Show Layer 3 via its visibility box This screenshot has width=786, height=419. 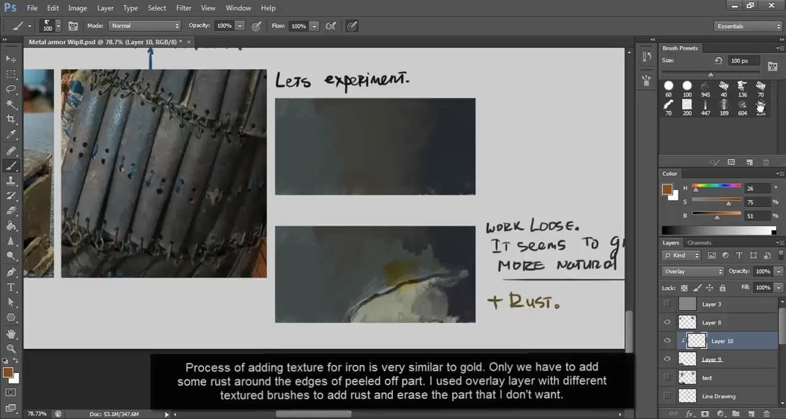pyautogui.click(x=667, y=304)
